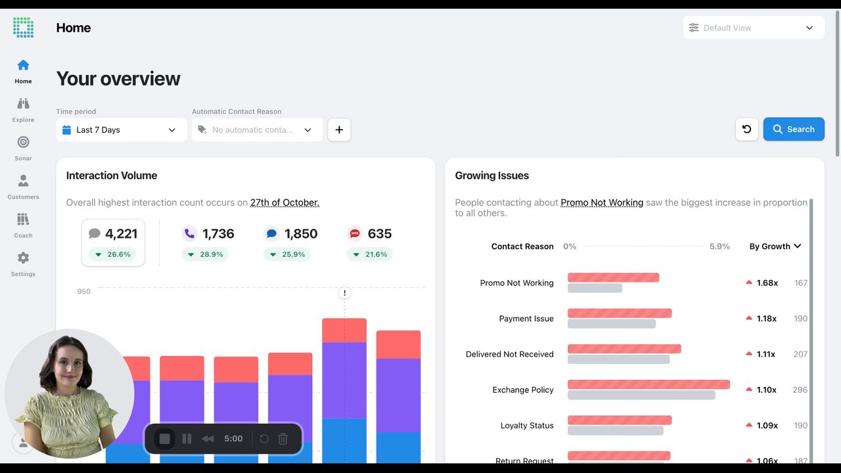Open the Promo Not Working link
The width and height of the screenshot is (841, 473).
pos(602,202)
